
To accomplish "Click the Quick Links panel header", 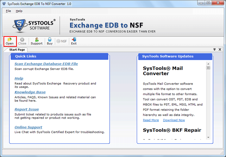I will pyautogui.click(x=59, y=56).
